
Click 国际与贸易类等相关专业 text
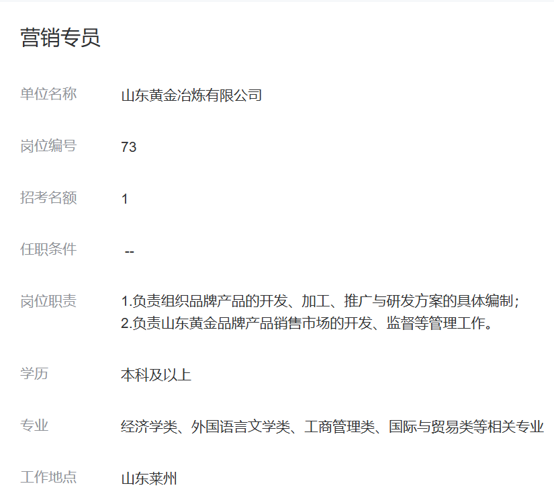tap(466, 427)
